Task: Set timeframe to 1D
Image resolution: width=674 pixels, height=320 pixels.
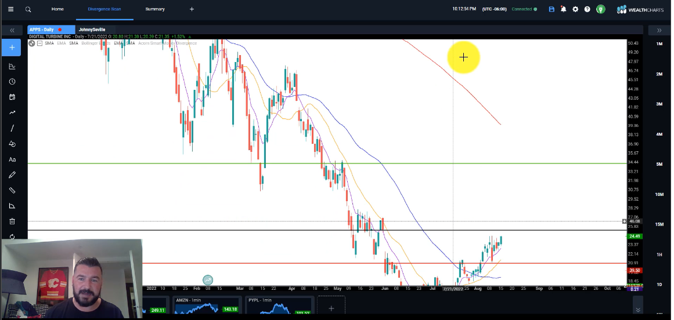Action: pos(659,285)
